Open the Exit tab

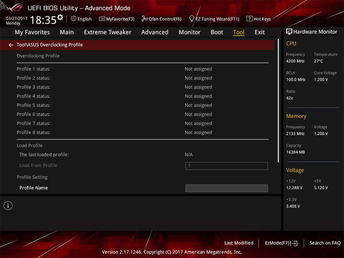coord(259,32)
